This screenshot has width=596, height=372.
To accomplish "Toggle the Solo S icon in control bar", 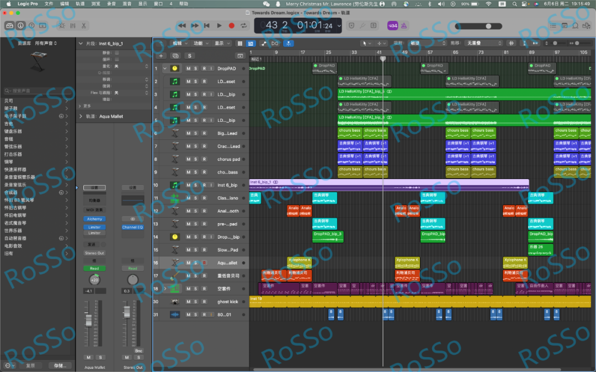I will click(374, 25).
